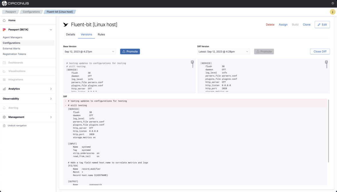Image resolution: width=337 pixels, height=192 pixels.
Task: Click the Passport BETA icon
Action: (x=4, y=30)
